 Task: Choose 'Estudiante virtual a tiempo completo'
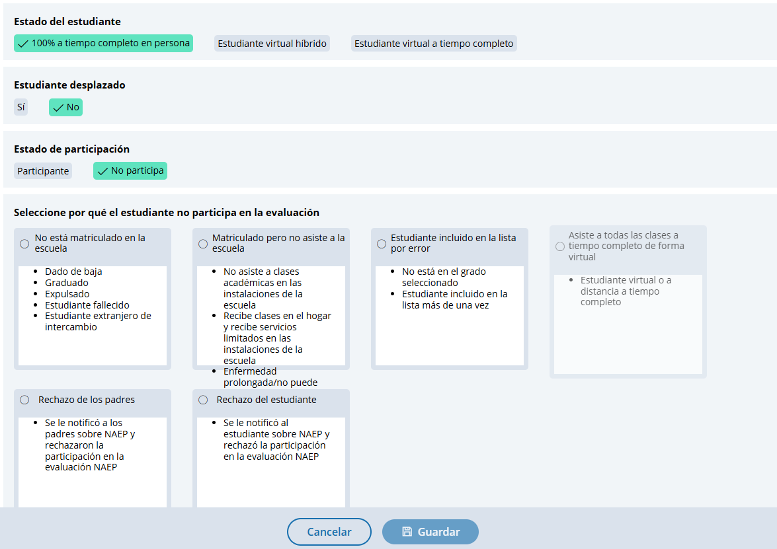pyautogui.click(x=433, y=44)
